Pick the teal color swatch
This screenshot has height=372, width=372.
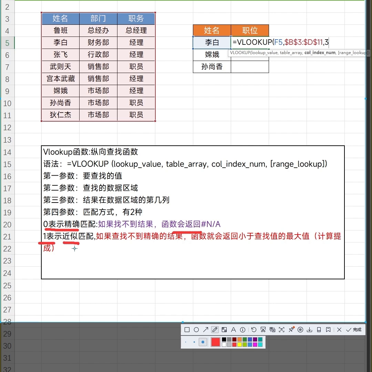pyautogui.click(x=260, y=340)
